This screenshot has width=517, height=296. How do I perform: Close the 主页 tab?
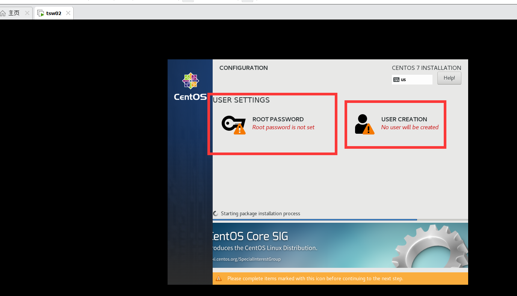[27, 13]
